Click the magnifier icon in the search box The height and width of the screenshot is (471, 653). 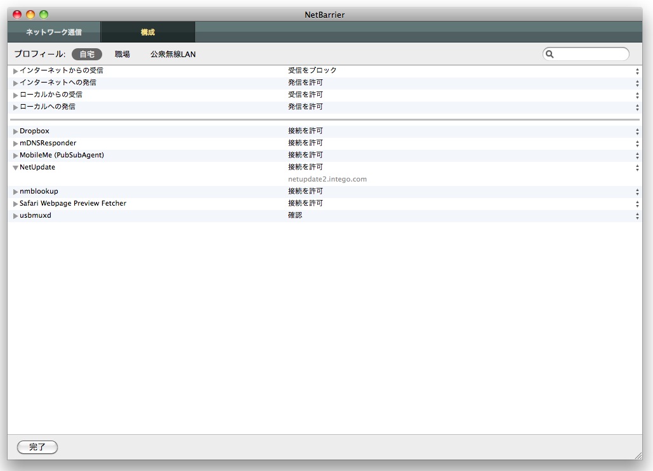click(x=550, y=54)
